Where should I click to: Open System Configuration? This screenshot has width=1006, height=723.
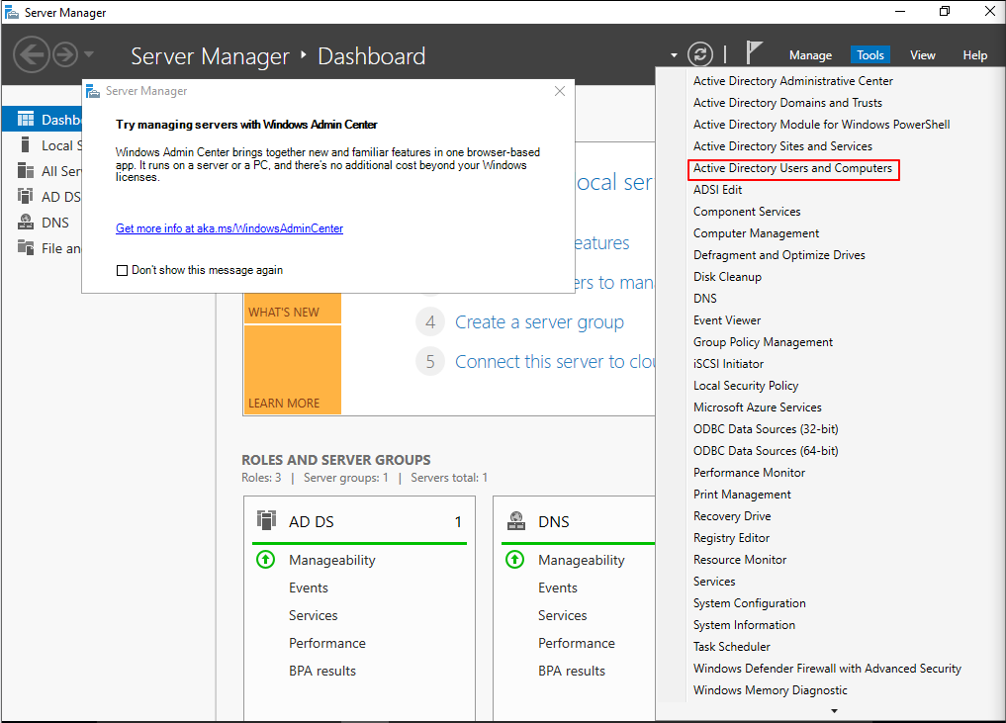point(750,603)
